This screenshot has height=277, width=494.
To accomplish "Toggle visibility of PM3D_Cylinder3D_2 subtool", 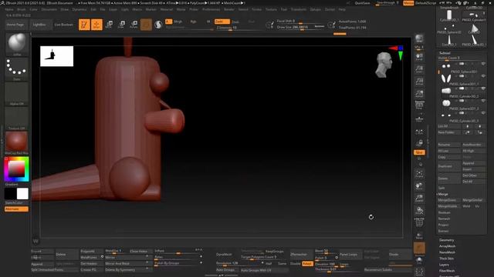I will pyautogui.click(x=483, y=88).
